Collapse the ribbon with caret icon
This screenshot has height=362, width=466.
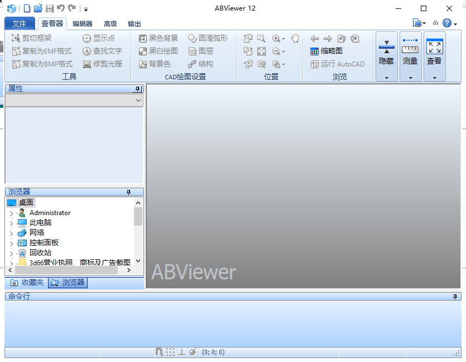click(x=435, y=23)
